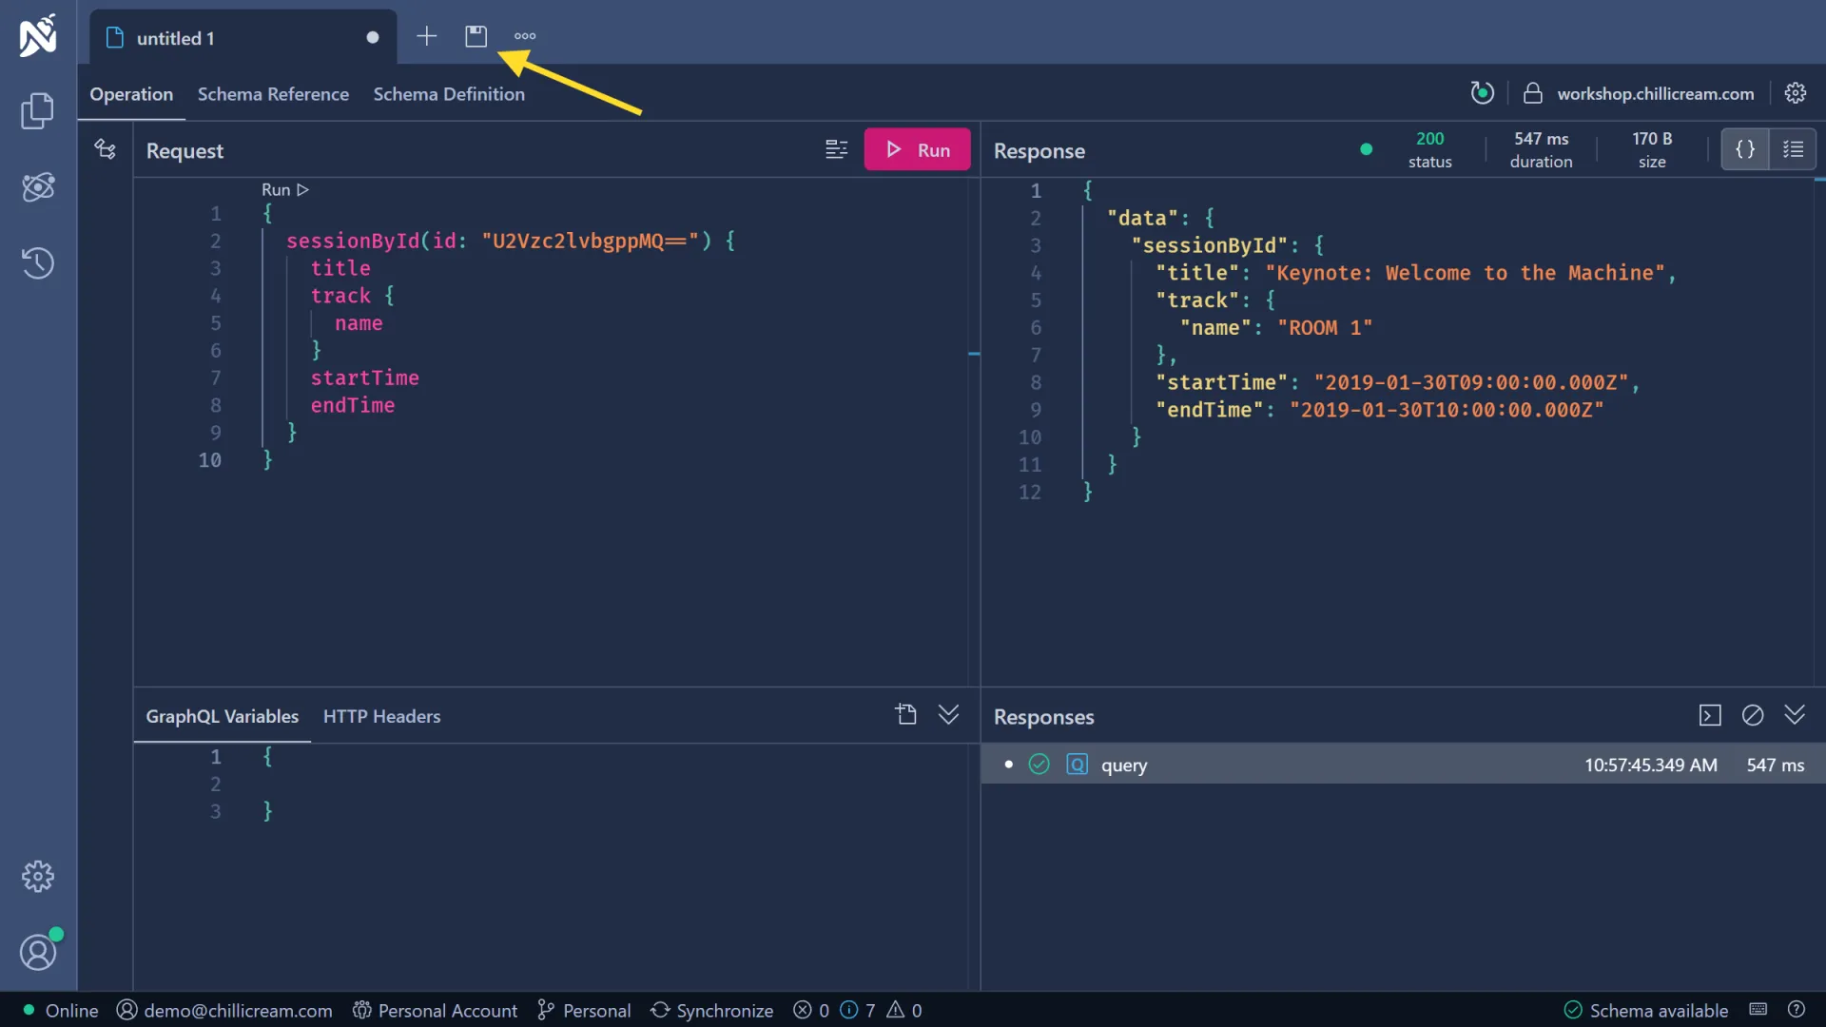Viewport: 1826px width, 1027px height.
Task: Switch response to list view
Action: 1793,149
